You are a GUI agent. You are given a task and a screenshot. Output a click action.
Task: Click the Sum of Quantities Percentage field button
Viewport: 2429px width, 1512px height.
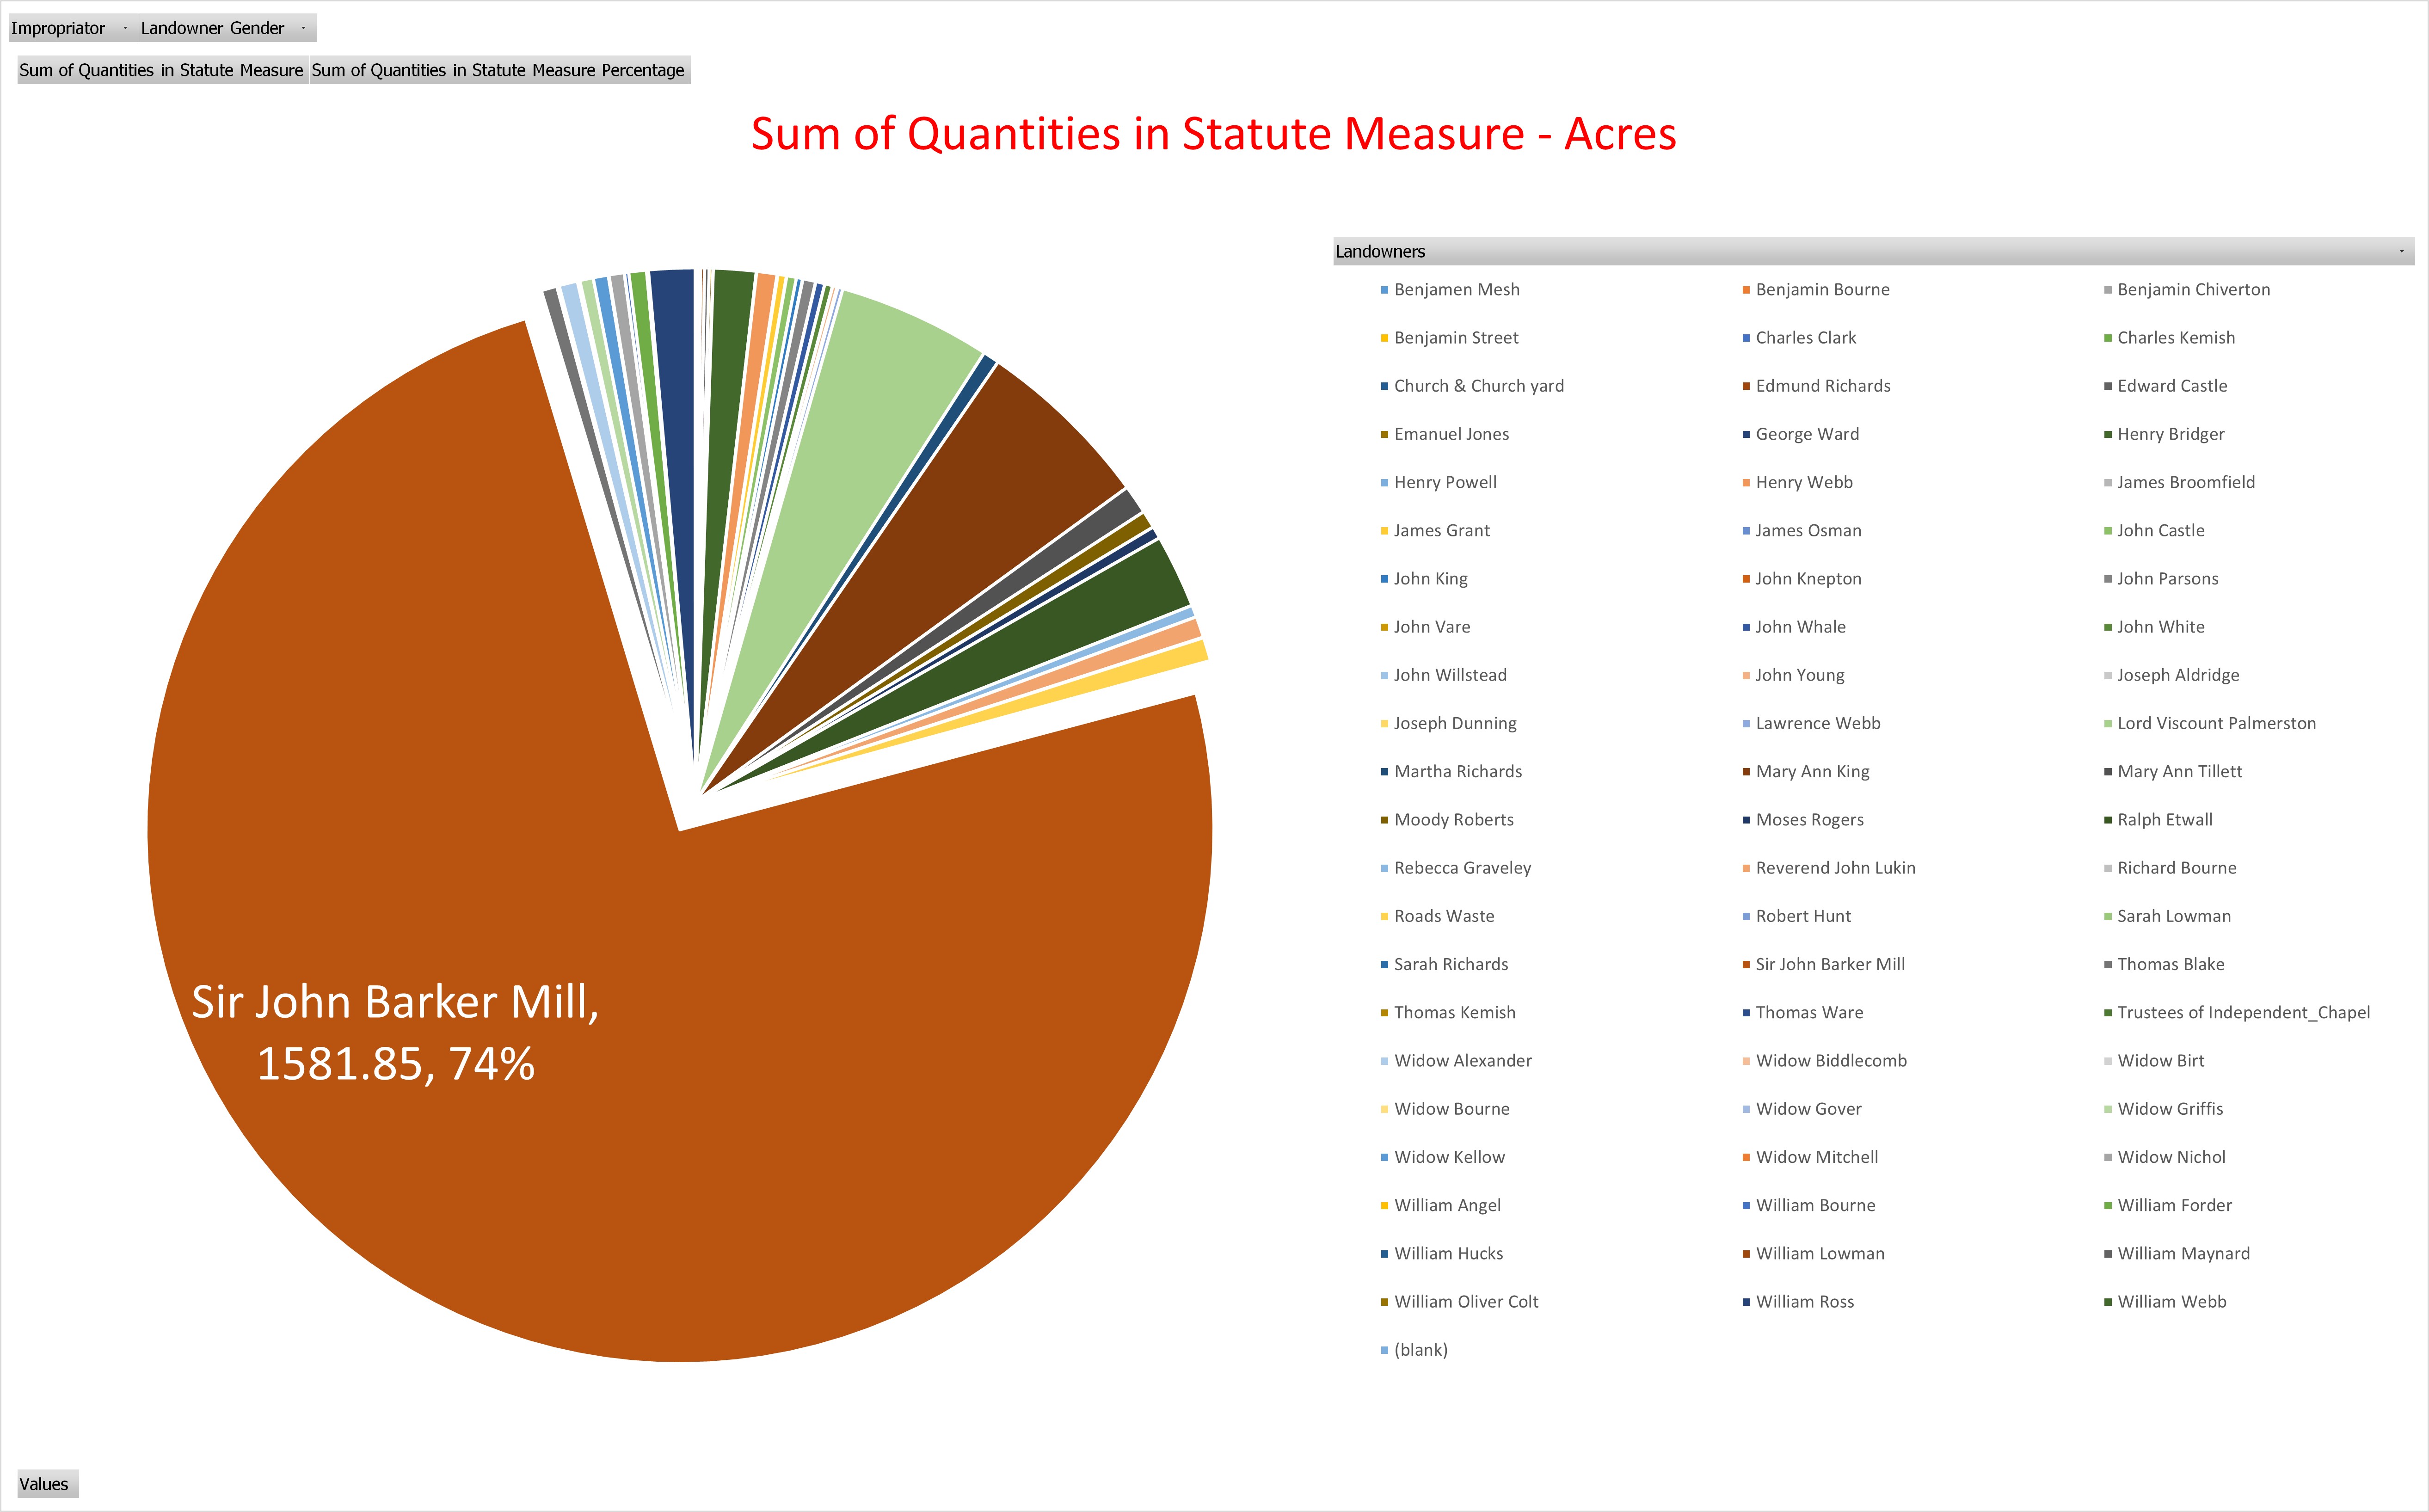coord(497,70)
